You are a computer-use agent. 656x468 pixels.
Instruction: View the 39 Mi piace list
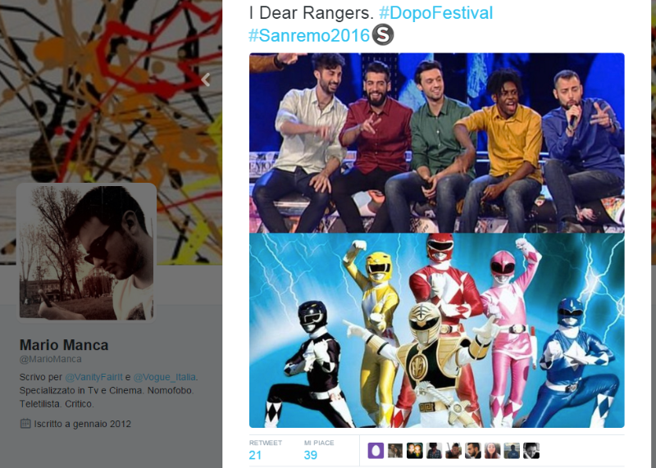(319, 450)
